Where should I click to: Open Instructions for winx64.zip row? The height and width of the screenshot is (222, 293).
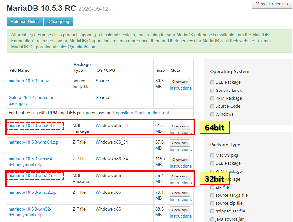(x=181, y=150)
